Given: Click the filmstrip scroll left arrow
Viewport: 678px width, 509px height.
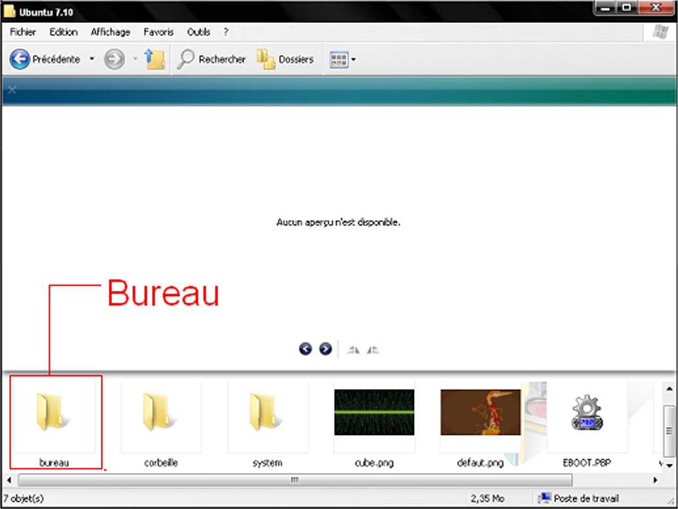Looking at the screenshot, I should pyautogui.click(x=9, y=480).
